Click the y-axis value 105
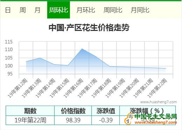The width and height of the screenshot is (182, 130). pos(9,58)
